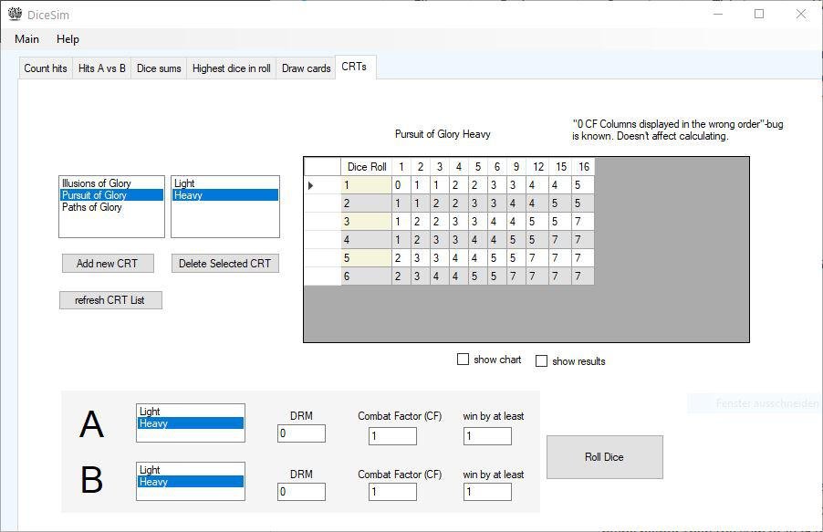Click the DRM input field for B
823x532 pixels.
coord(301,492)
